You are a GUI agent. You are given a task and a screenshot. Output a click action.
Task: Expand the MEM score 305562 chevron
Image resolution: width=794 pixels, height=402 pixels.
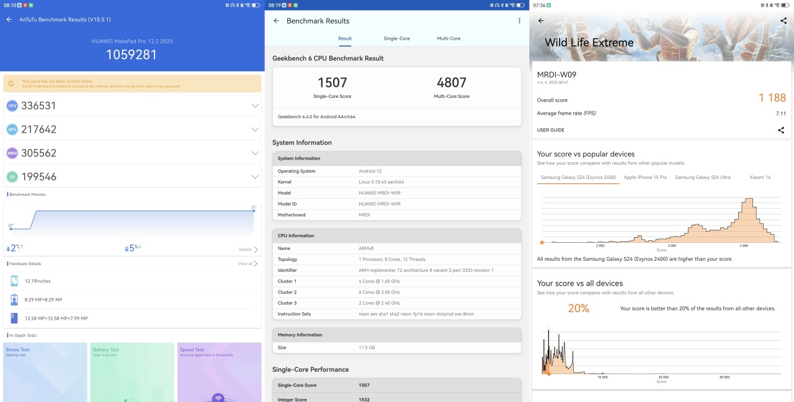[x=255, y=153]
